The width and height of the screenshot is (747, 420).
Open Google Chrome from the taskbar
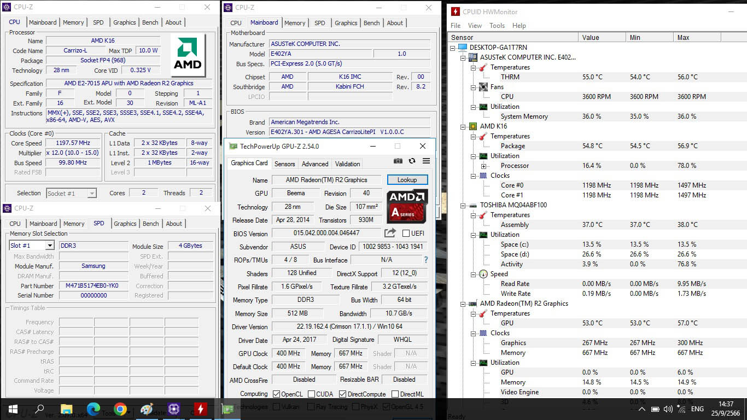120,409
